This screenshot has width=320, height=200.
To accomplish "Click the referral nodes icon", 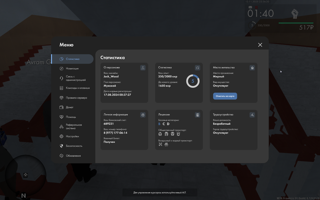I will pyautogui.click(x=61, y=127).
